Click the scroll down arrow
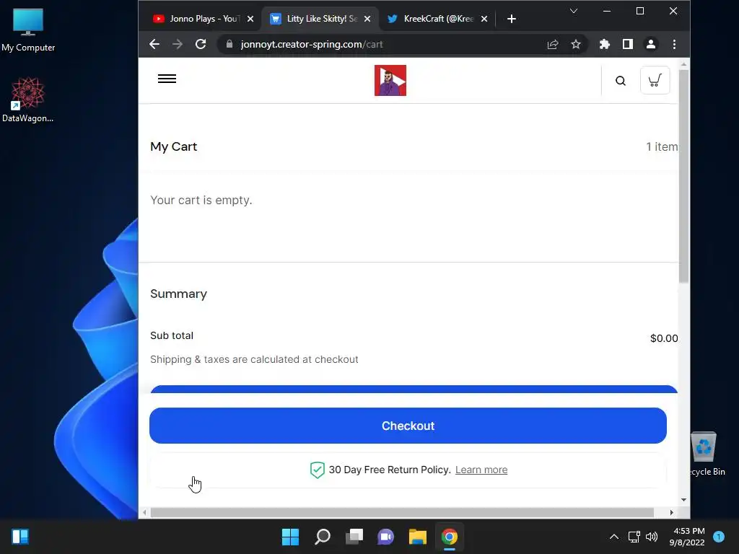739x554 pixels. 684,500
